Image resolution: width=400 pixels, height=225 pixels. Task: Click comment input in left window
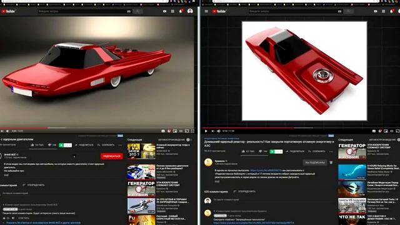click(x=61, y=193)
